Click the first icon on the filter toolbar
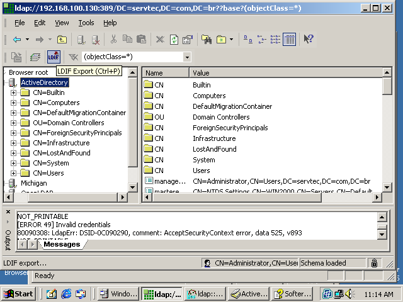 pyautogui.click(x=16, y=57)
